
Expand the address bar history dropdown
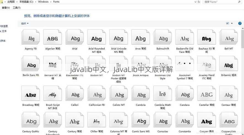click(x=196, y=2)
